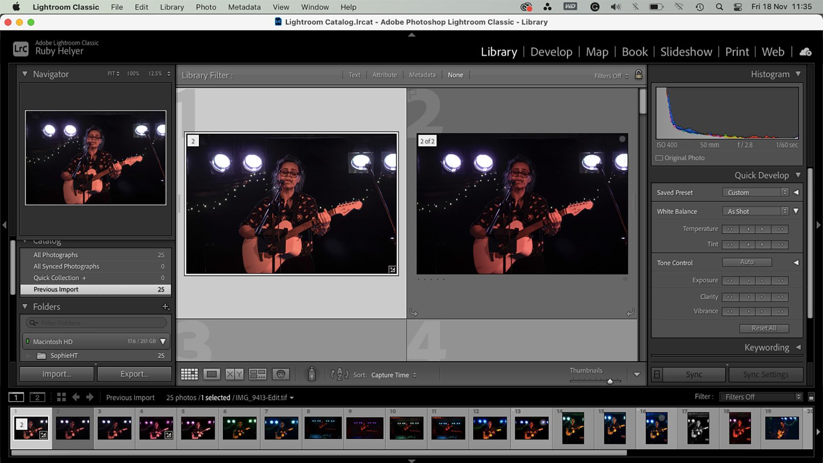The width and height of the screenshot is (823, 463).
Task: Open the White Balance As Shot dropdown
Action: [755, 211]
